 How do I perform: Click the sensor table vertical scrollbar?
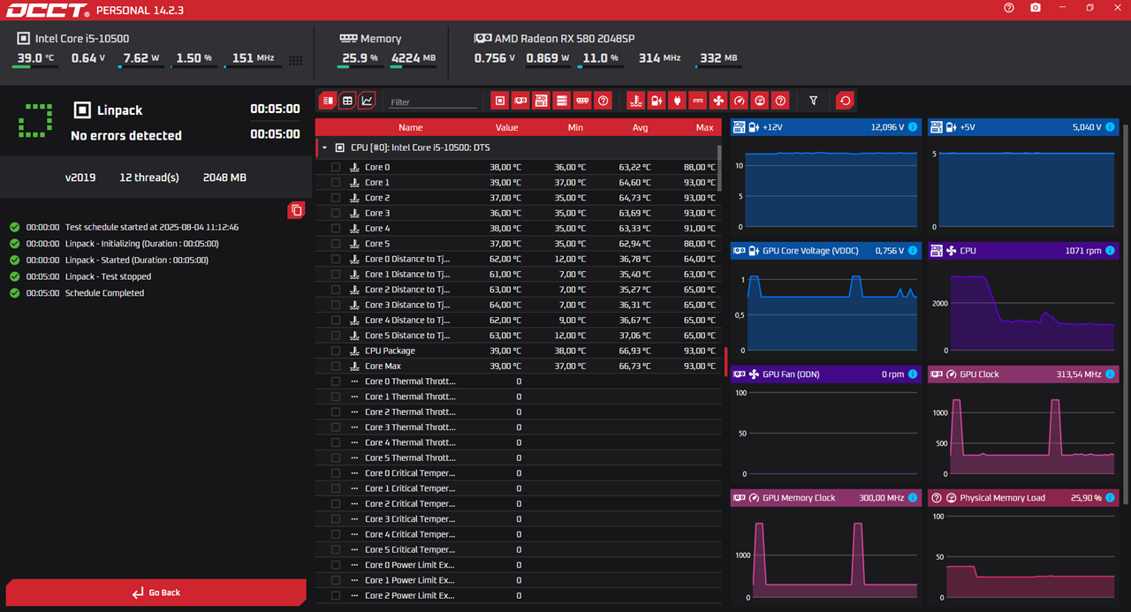coord(719,168)
